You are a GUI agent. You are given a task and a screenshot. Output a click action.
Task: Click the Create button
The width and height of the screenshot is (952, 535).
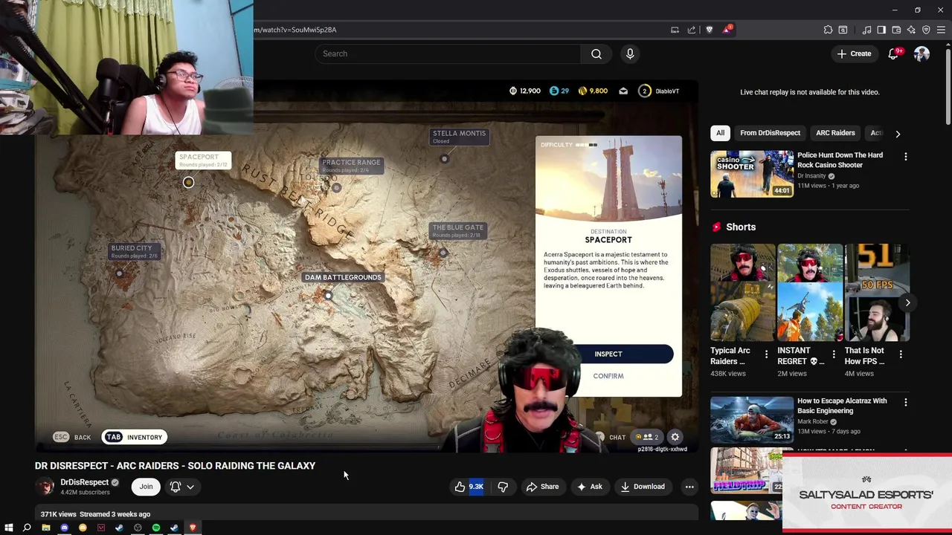854,53
